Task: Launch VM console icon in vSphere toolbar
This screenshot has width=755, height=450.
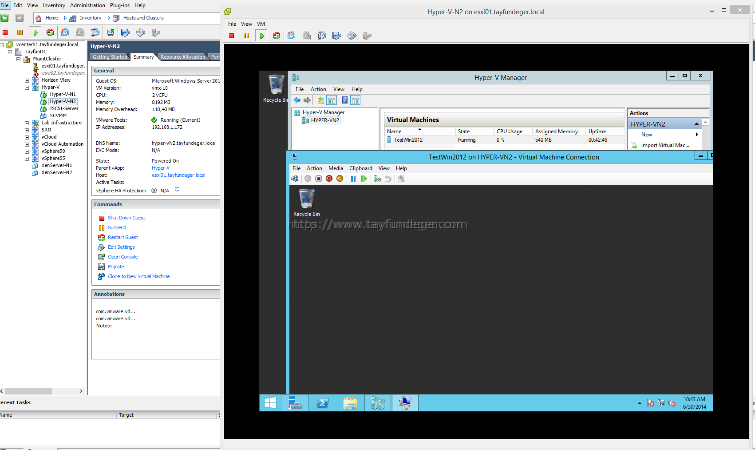Action: point(111,32)
